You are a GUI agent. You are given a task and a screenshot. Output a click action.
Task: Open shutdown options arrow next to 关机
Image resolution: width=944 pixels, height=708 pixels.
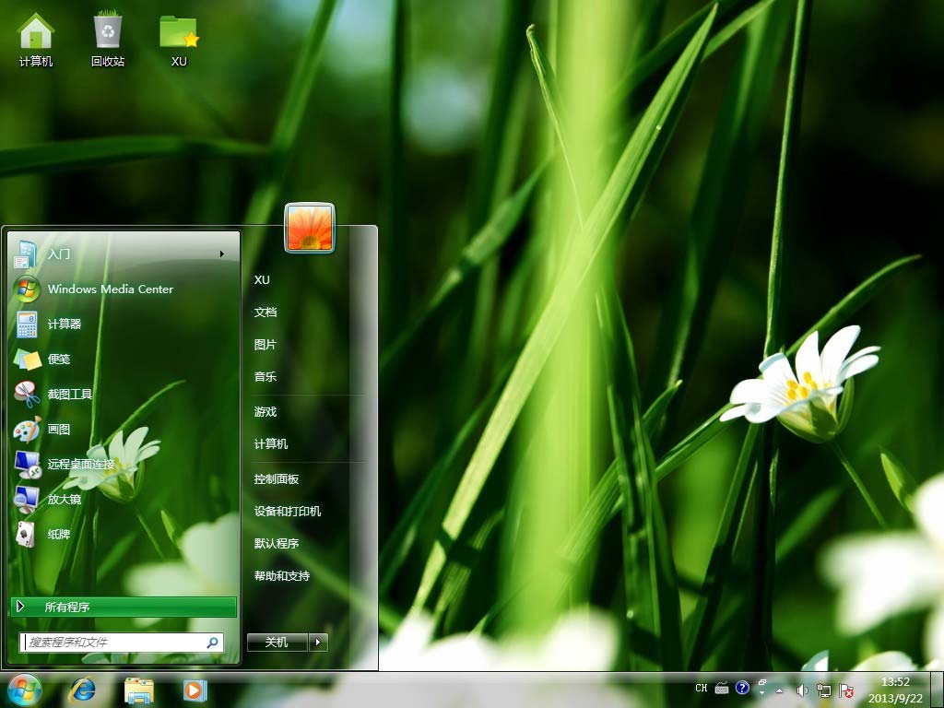318,643
